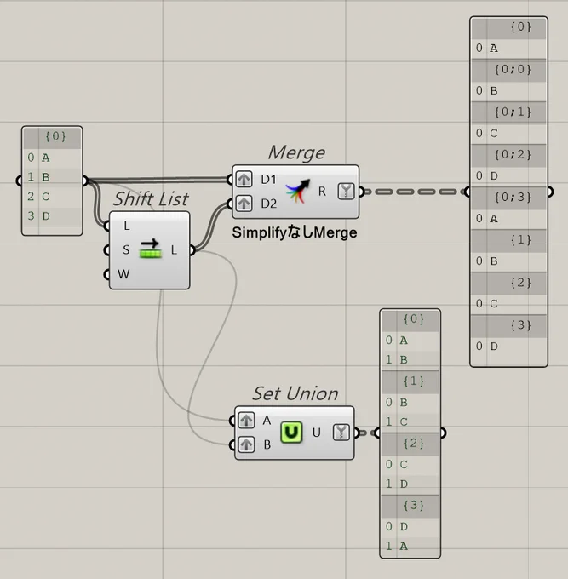
Task: Click the SimplifyなしMerge scribble text
Action: point(295,232)
